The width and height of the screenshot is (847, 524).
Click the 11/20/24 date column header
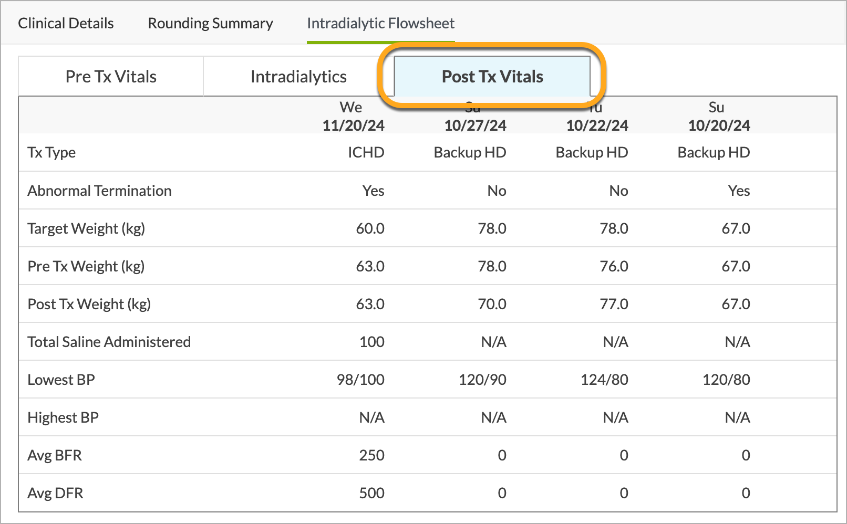click(x=353, y=125)
